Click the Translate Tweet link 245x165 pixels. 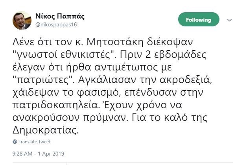pos(35,142)
